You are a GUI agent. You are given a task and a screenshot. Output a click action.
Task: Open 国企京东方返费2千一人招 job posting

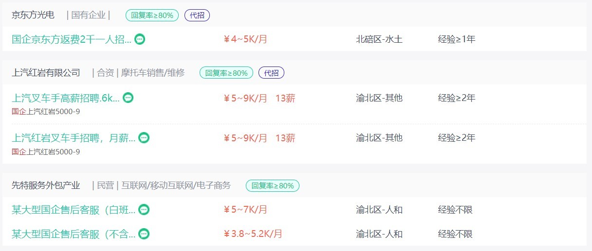[x=72, y=39]
